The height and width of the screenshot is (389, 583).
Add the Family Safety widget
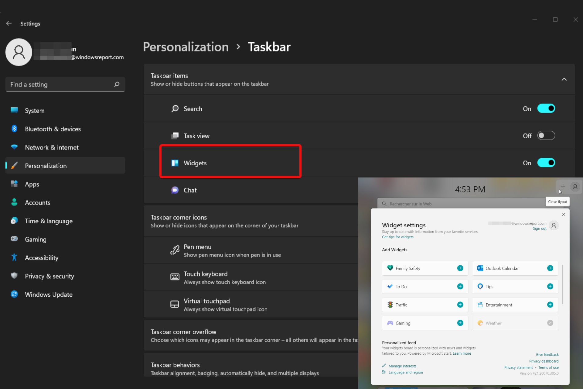pos(460,268)
